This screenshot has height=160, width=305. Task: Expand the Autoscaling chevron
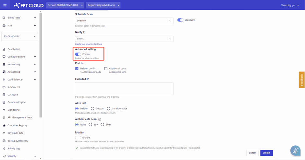pos(35,72)
